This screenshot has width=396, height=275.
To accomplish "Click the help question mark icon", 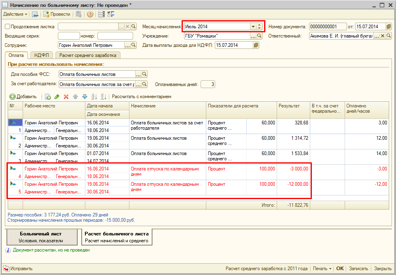I will (x=90, y=14).
